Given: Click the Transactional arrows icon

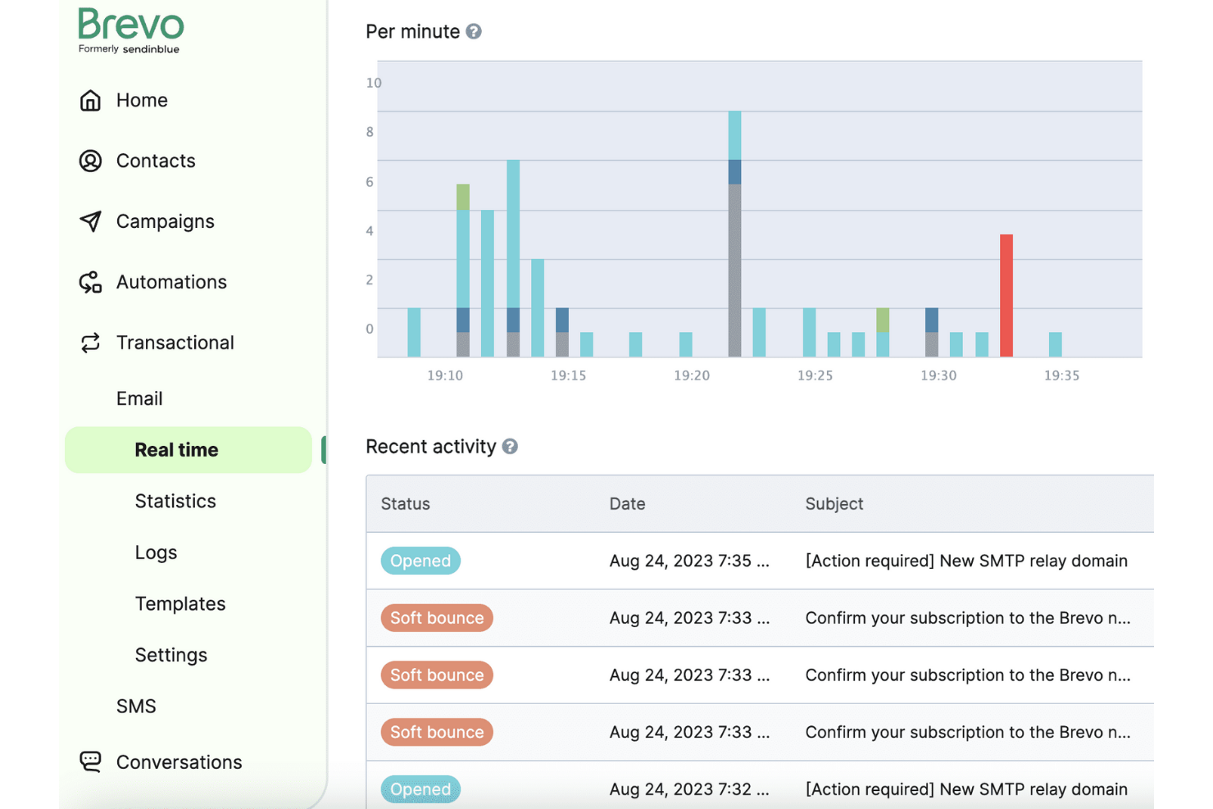Looking at the screenshot, I should click(91, 342).
